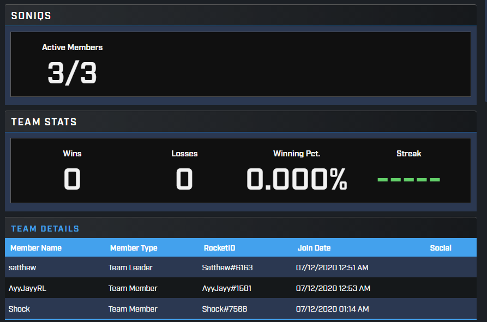Click Team Member cell in Shock row

point(133,309)
